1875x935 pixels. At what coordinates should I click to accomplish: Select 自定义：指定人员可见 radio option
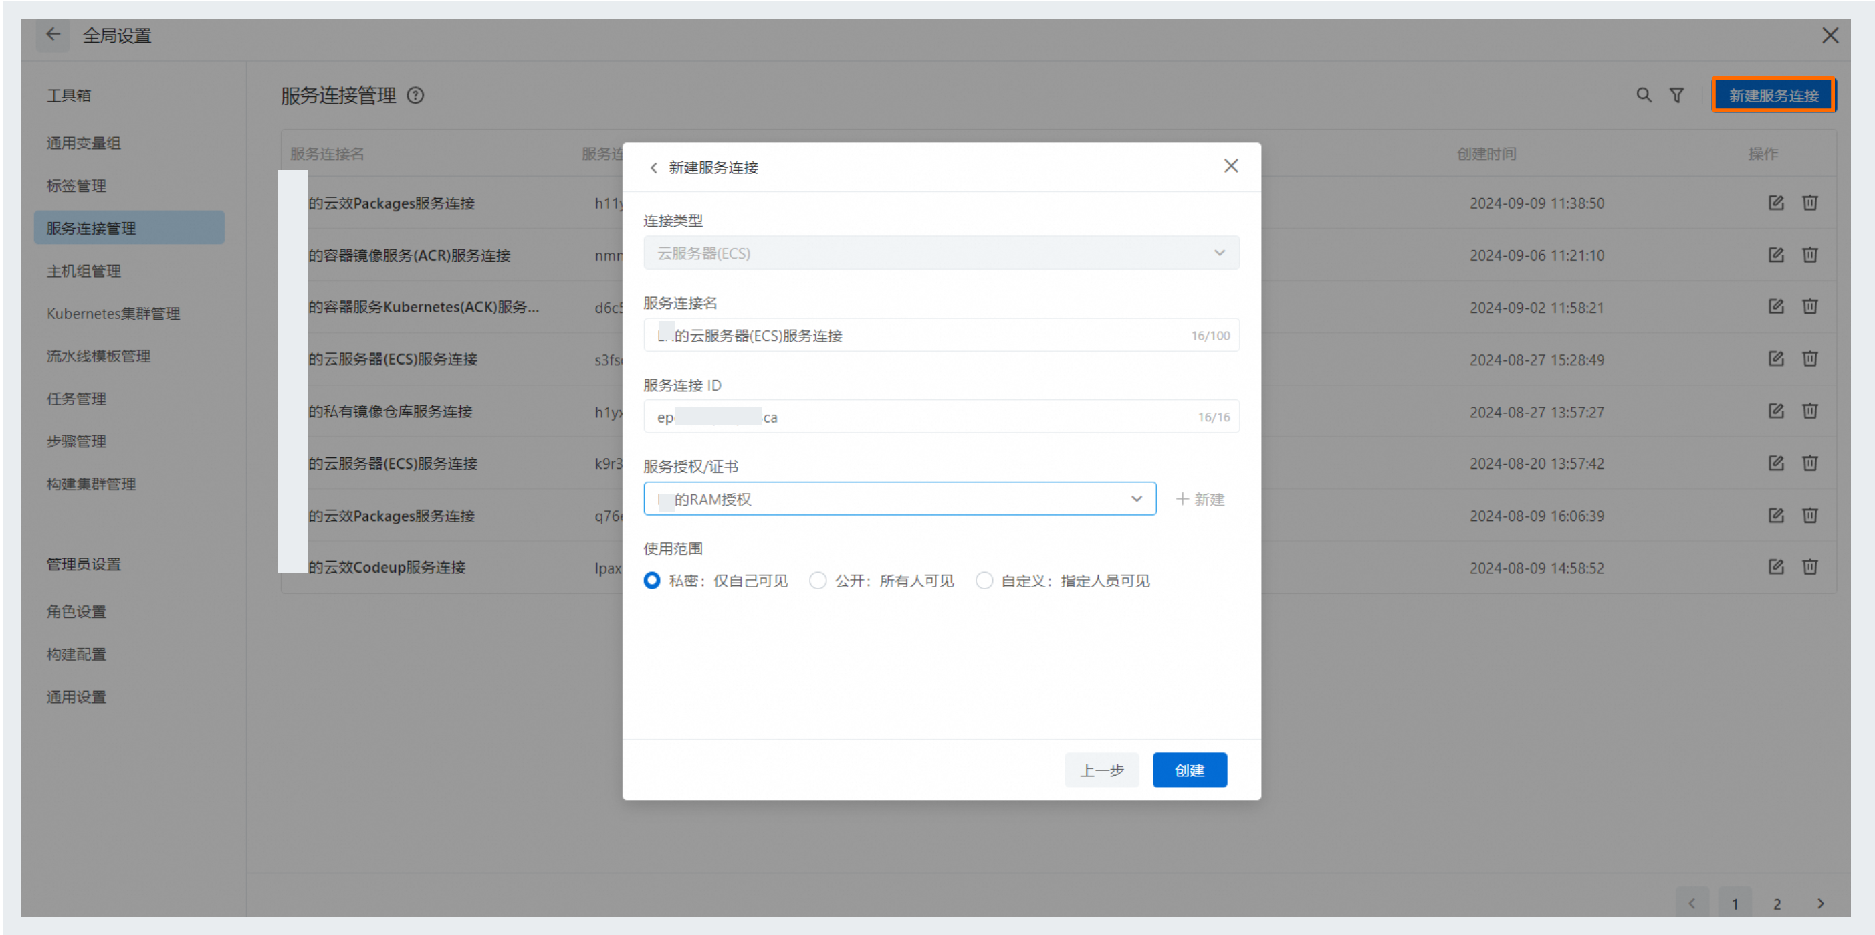pyautogui.click(x=984, y=581)
